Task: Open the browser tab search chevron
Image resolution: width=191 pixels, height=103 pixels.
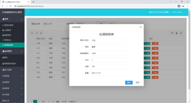Action: coord(170,2)
